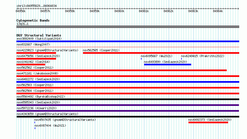Open nsv562562 (Cooper2011) label
This screenshot has height=139, width=247.
pyautogui.click(x=35, y=68)
